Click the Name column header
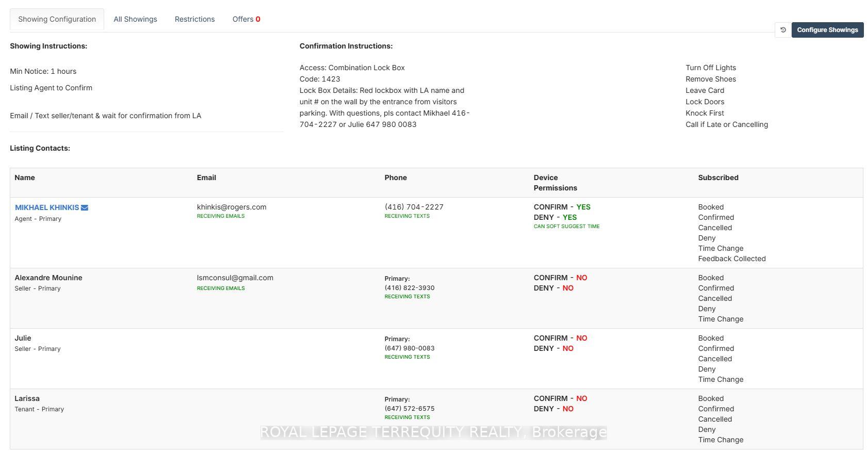The width and height of the screenshot is (867, 466). (x=25, y=178)
